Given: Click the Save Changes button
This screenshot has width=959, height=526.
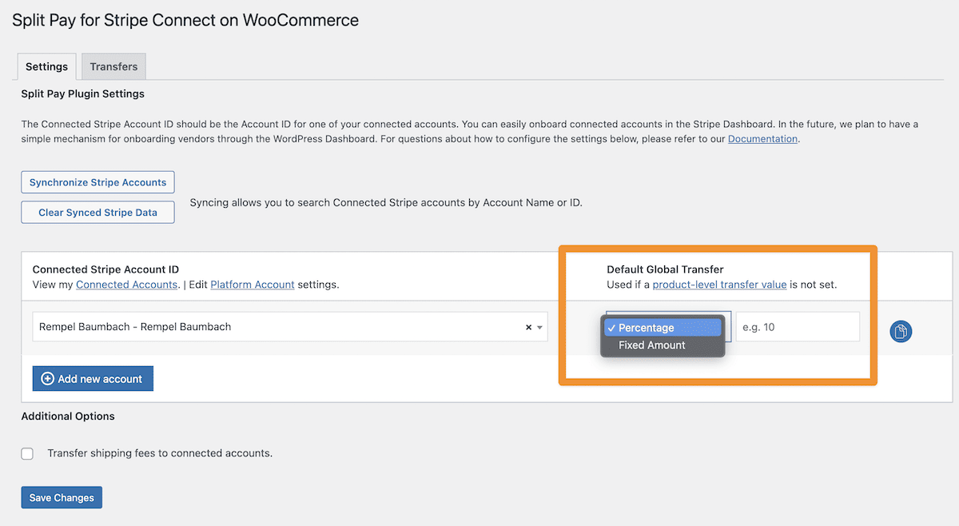Looking at the screenshot, I should tap(62, 497).
